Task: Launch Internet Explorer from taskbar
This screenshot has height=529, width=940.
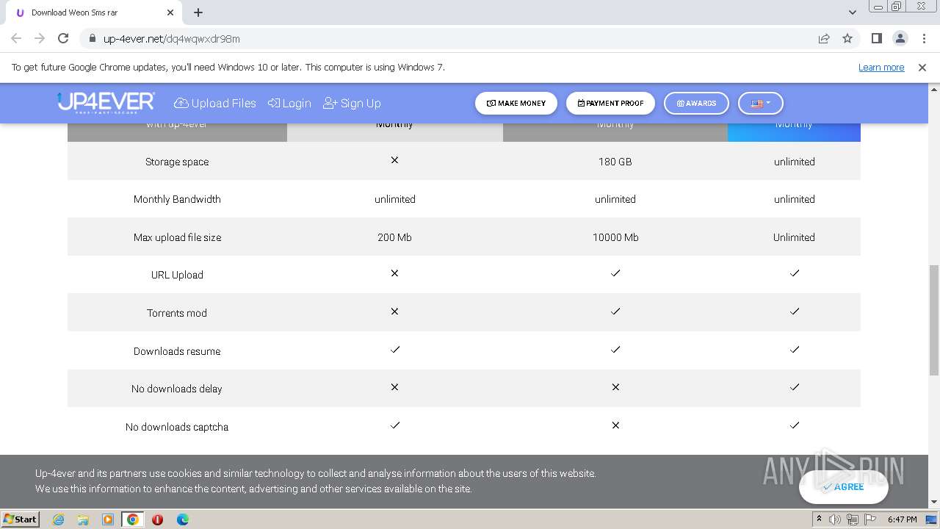Action: coord(58,519)
